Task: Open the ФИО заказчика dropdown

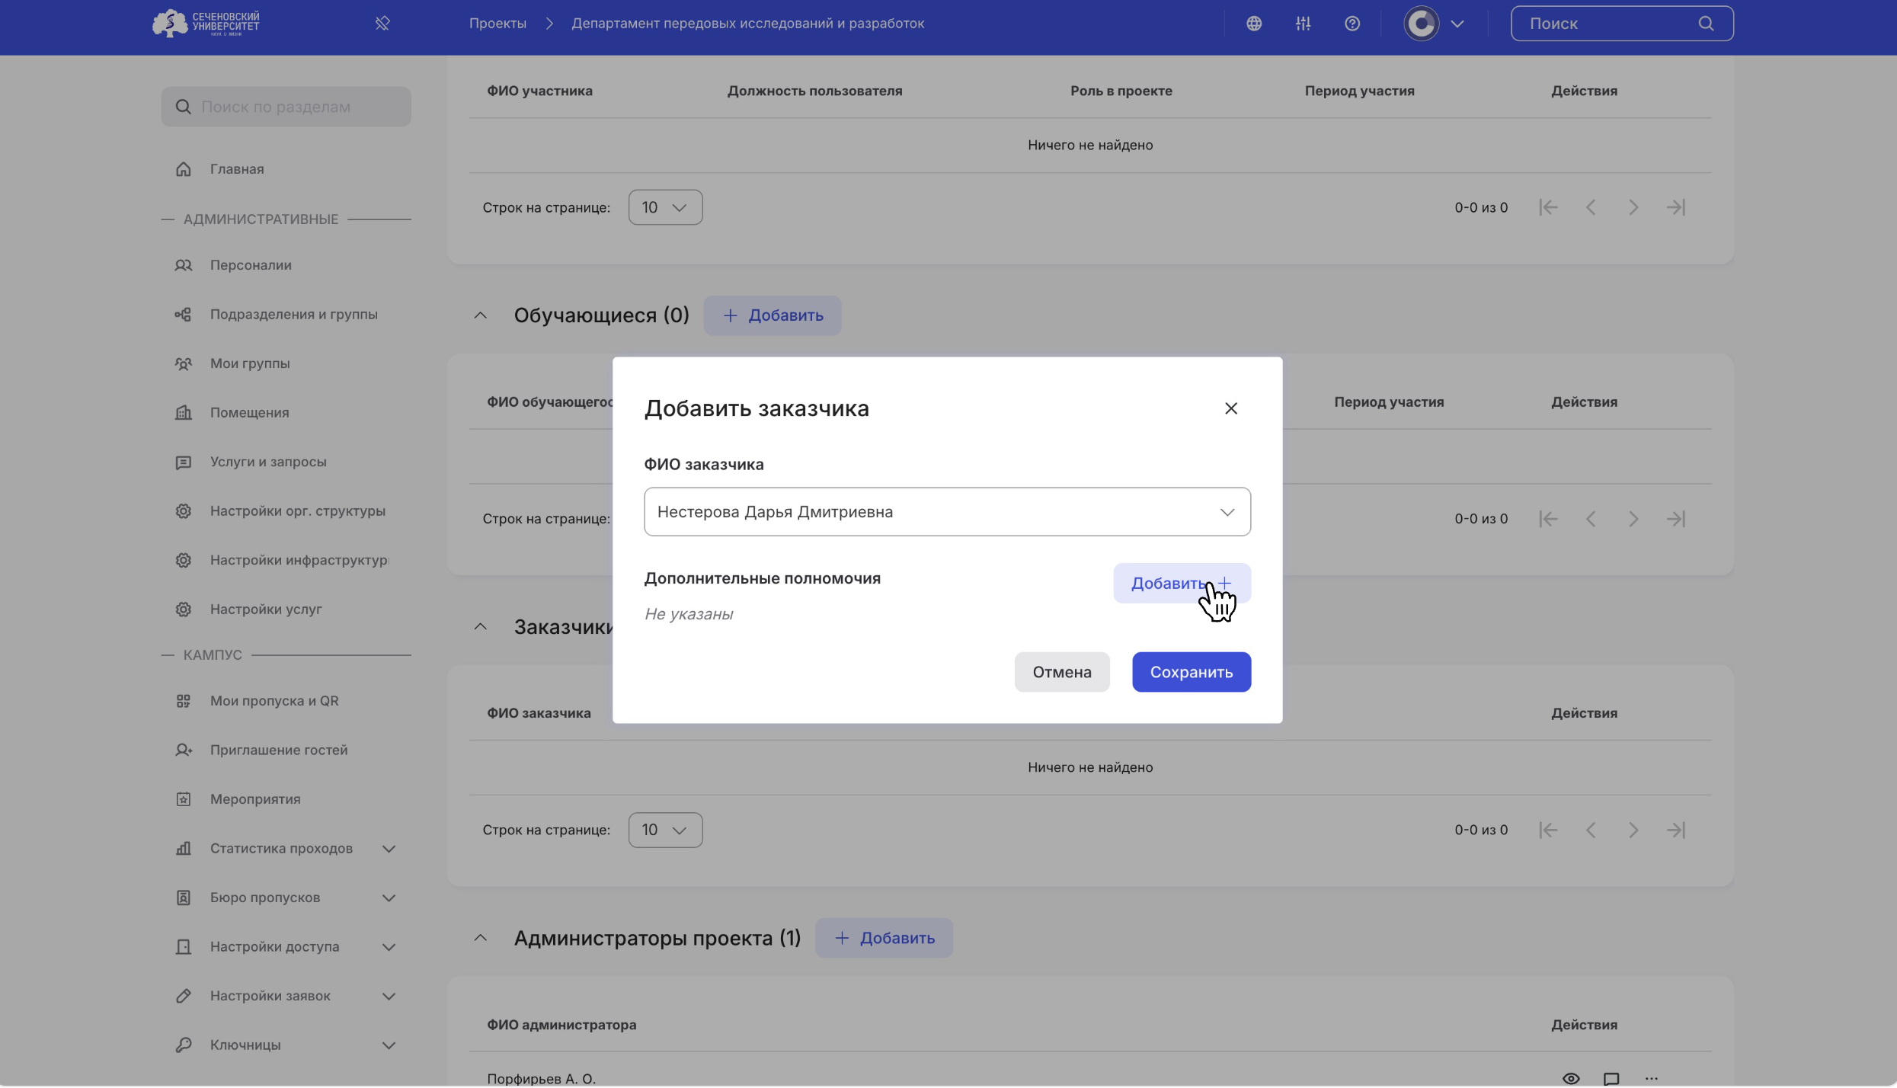Action: [946, 512]
